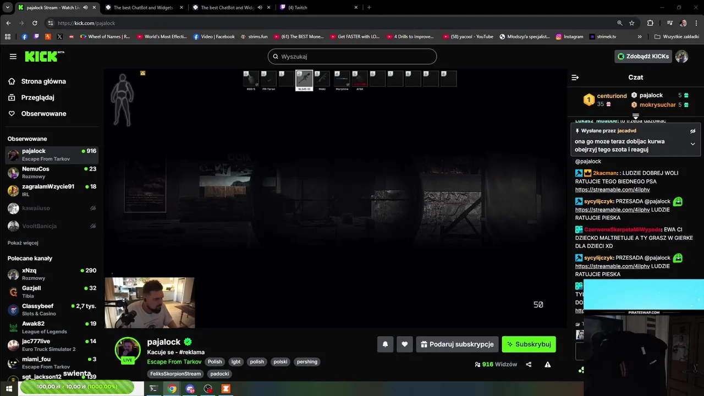Bookmark this page star icon

coord(632,23)
